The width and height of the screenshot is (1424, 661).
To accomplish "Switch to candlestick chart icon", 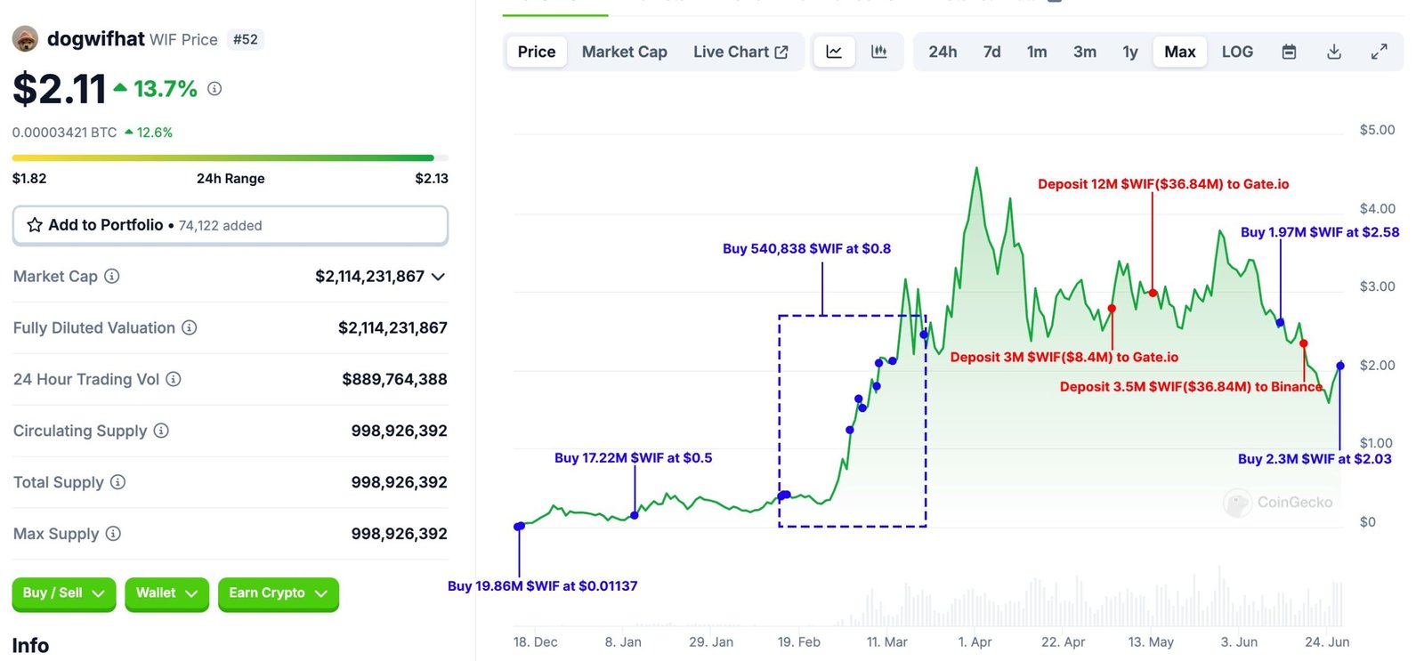I will pyautogui.click(x=878, y=52).
